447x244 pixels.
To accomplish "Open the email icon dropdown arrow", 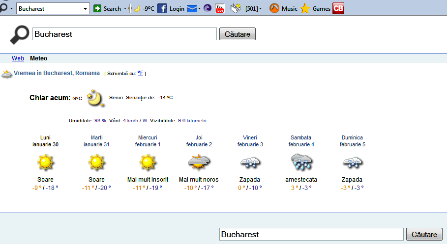I will pyautogui.click(x=199, y=8).
